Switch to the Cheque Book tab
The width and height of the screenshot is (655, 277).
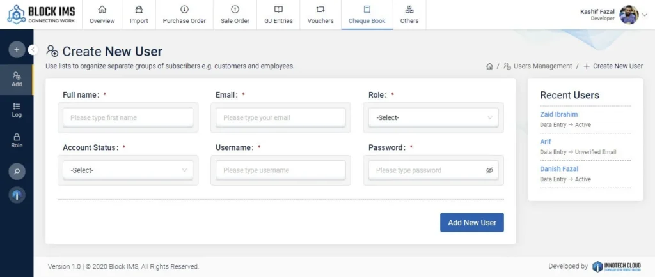tap(367, 15)
